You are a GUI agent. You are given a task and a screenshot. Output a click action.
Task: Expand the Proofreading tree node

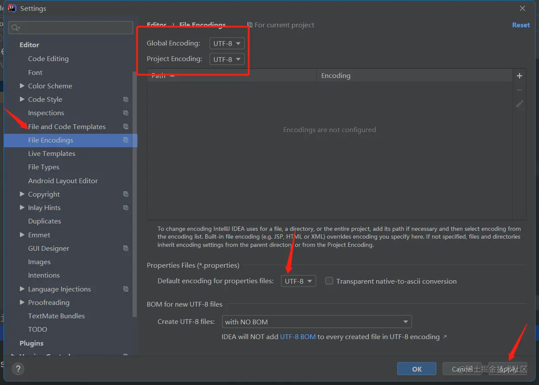click(22, 302)
